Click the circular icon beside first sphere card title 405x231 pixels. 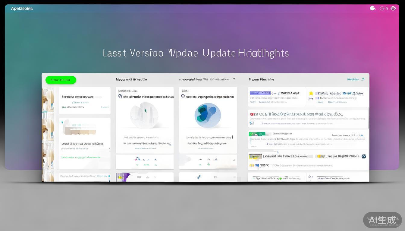coord(120,96)
